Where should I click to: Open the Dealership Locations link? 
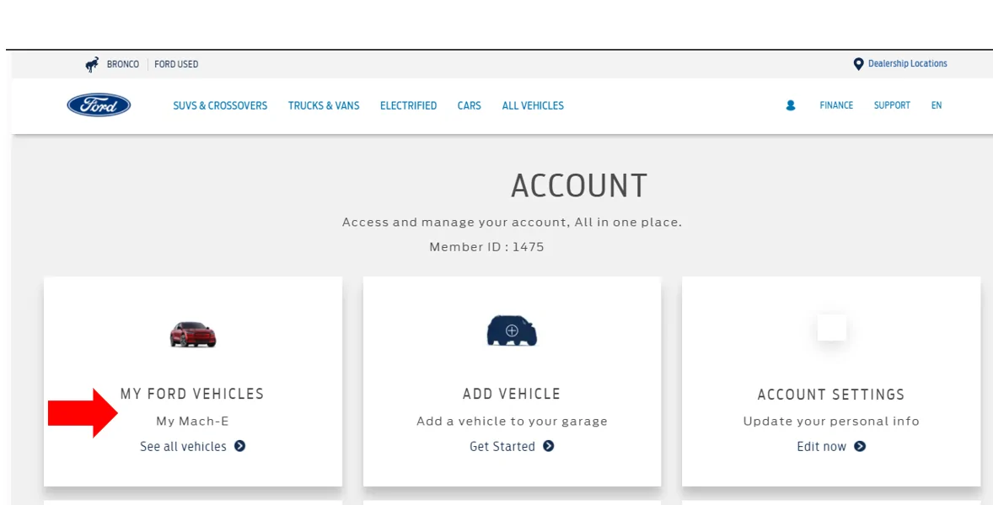point(908,63)
